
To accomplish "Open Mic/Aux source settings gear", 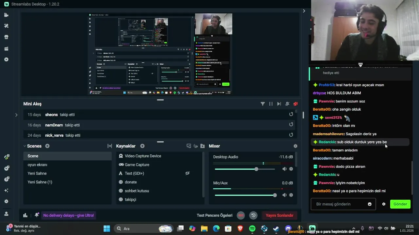I will (291, 195).
